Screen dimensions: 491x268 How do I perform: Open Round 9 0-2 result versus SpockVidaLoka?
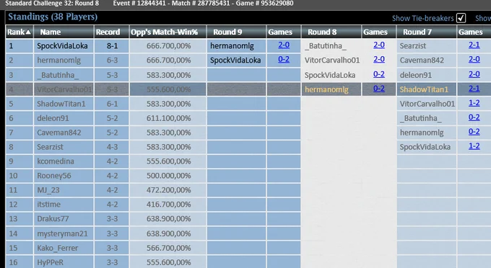click(284, 59)
